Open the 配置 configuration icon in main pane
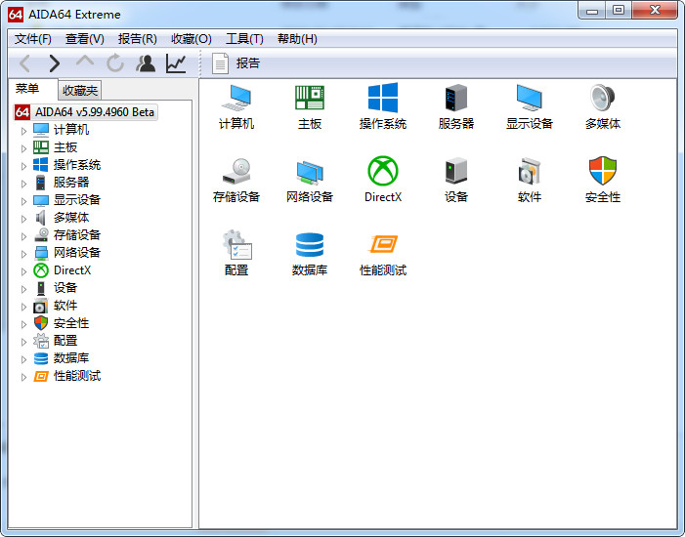Image resolution: width=685 pixels, height=537 pixels. pyautogui.click(x=236, y=244)
